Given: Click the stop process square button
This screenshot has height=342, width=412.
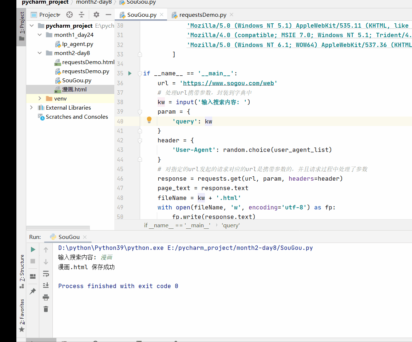Looking at the screenshot, I should tap(33, 261).
